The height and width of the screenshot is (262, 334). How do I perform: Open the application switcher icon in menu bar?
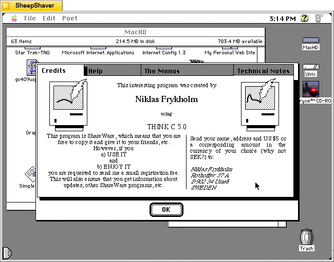319,18
